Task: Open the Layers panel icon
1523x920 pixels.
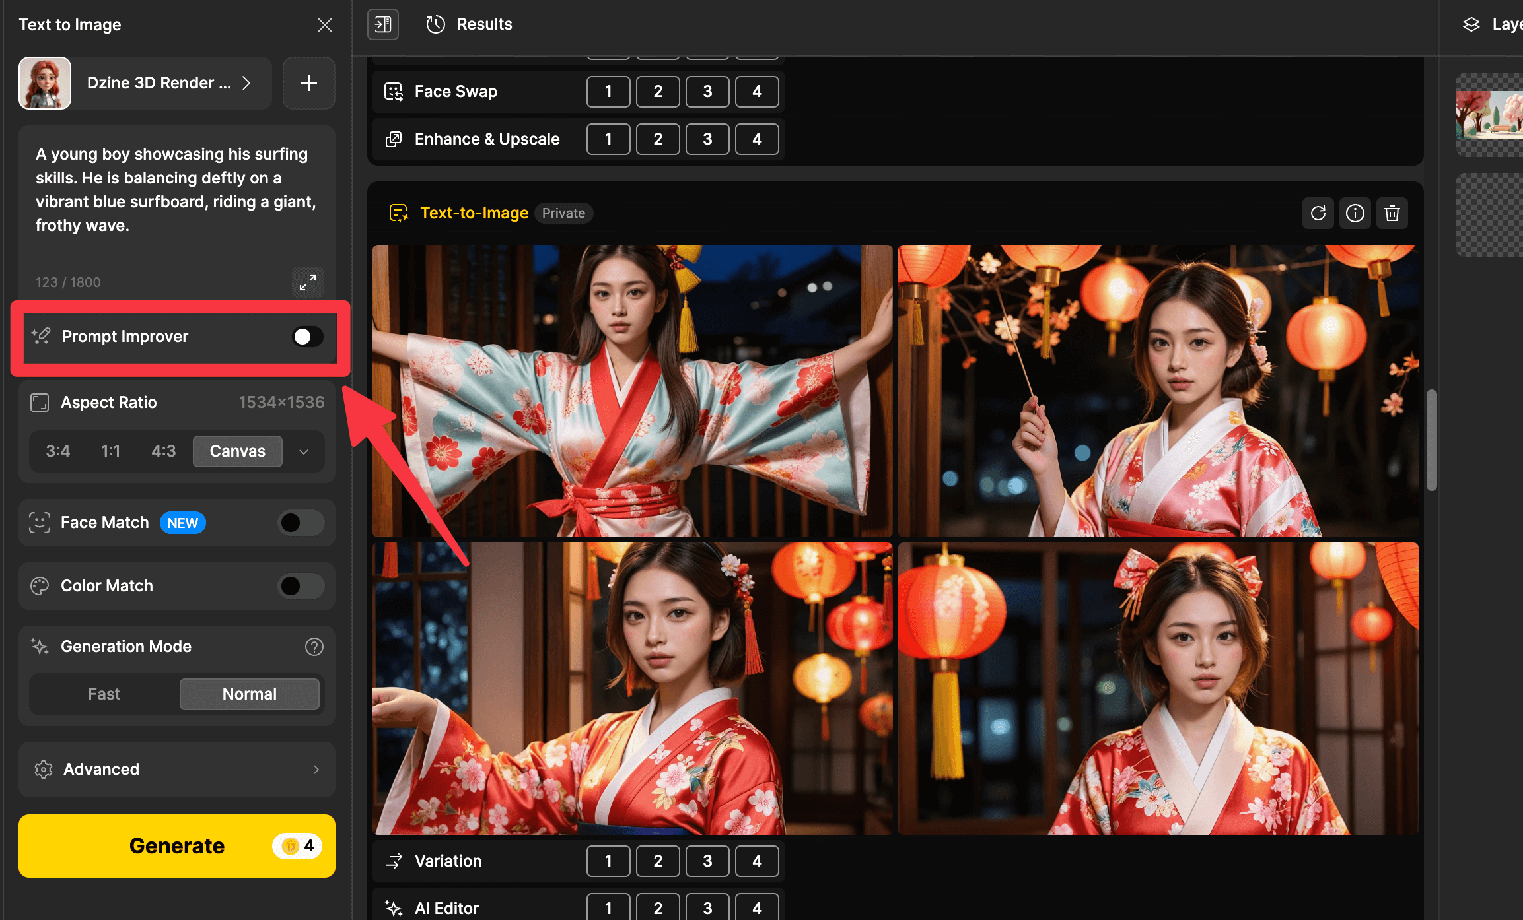Action: click(x=1471, y=24)
